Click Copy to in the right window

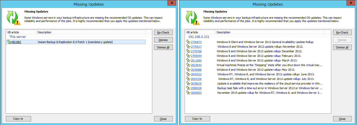[197, 119]
